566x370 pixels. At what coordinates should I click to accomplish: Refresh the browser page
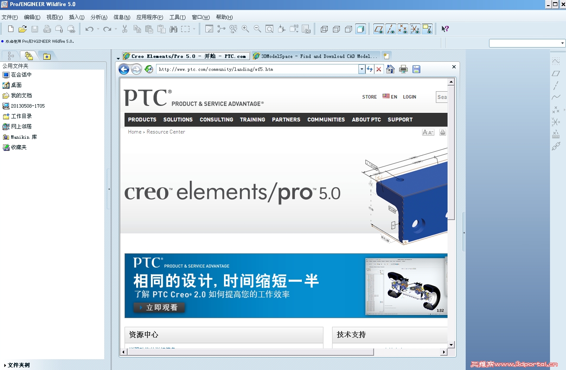pyautogui.click(x=370, y=69)
